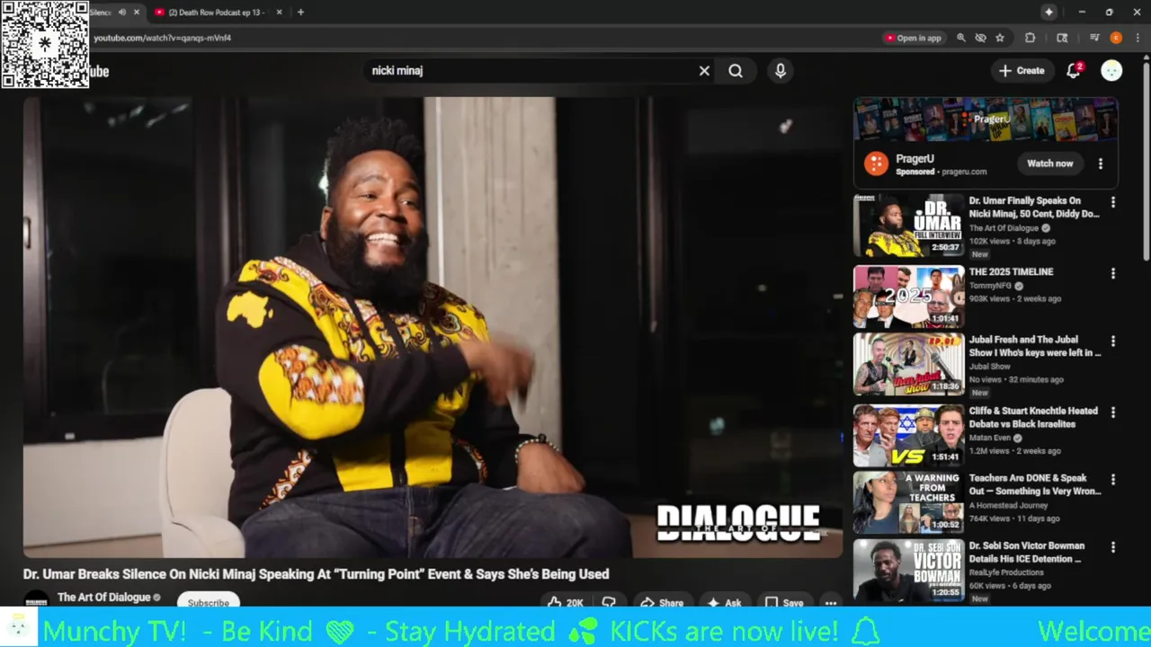Screen dimensions: 1151x647
Task: Share this video
Action: click(662, 602)
